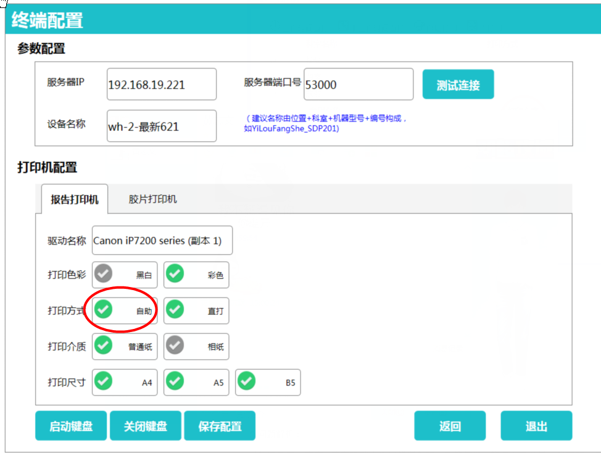This screenshot has width=601, height=453.
Task: Click the 服务器IP input field
Action: point(162,85)
